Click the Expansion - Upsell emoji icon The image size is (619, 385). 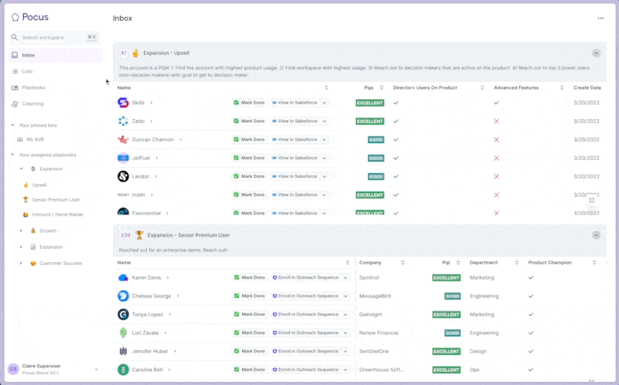point(135,53)
